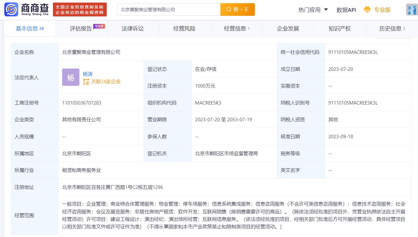418x237 pixels.
Task: Open legal representative 杨涛 link
Action: [88, 74]
